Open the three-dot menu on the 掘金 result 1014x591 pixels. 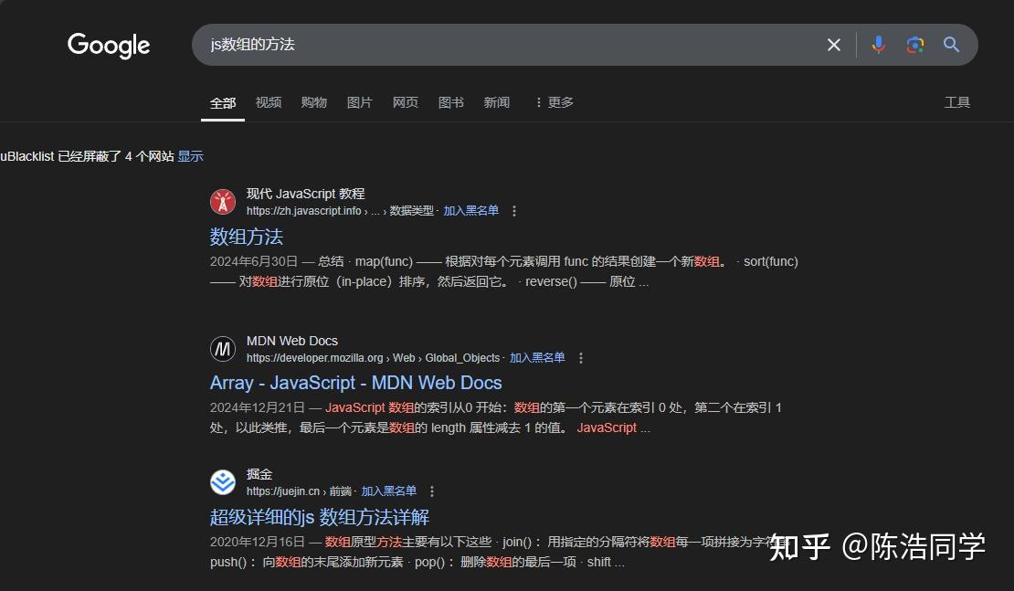pyautogui.click(x=431, y=491)
